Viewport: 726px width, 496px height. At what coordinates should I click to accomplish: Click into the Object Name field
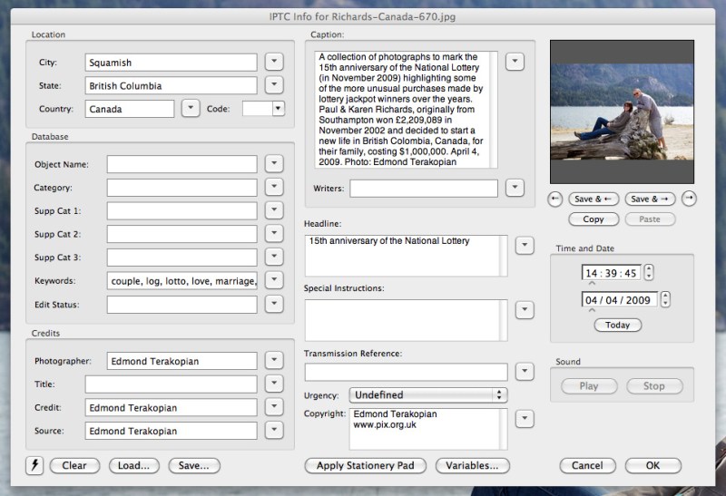[x=181, y=164]
